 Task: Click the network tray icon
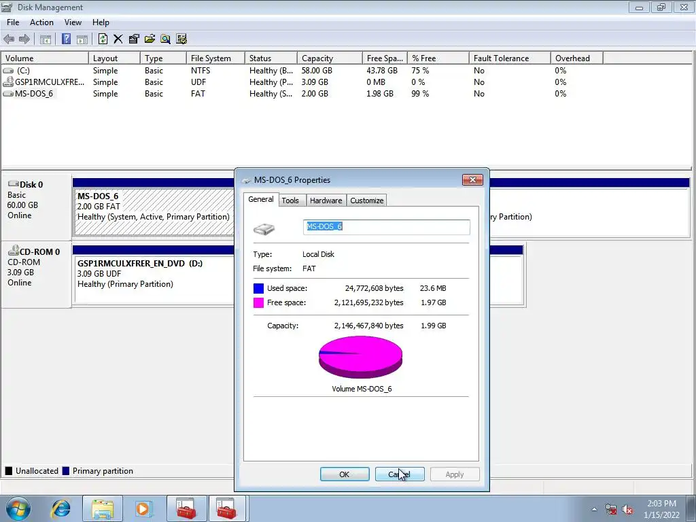611,510
